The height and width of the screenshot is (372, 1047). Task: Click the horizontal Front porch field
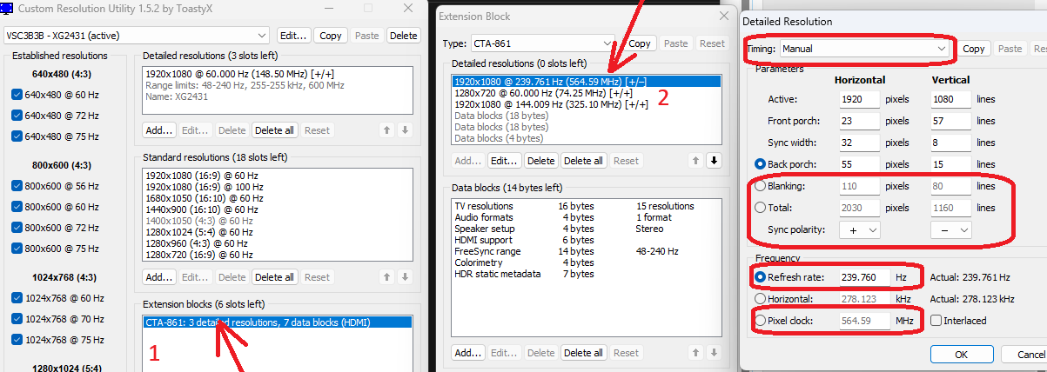coord(860,121)
